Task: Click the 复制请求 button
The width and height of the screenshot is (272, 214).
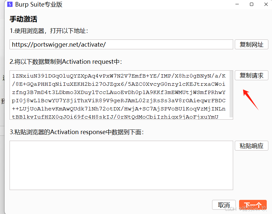Action: click(x=251, y=75)
